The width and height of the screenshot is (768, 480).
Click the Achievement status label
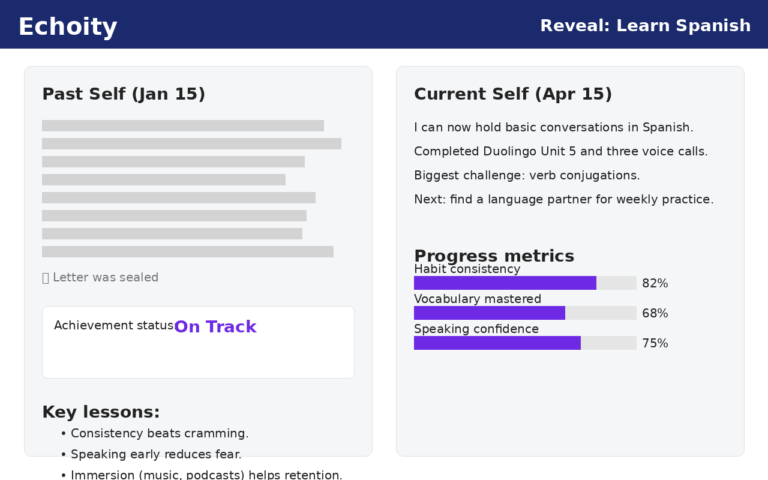[113, 326]
